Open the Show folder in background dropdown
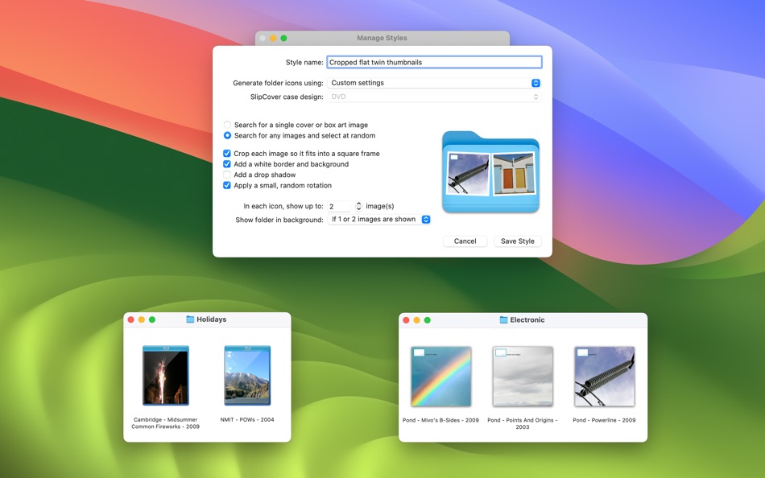The height and width of the screenshot is (478, 765). [379, 220]
